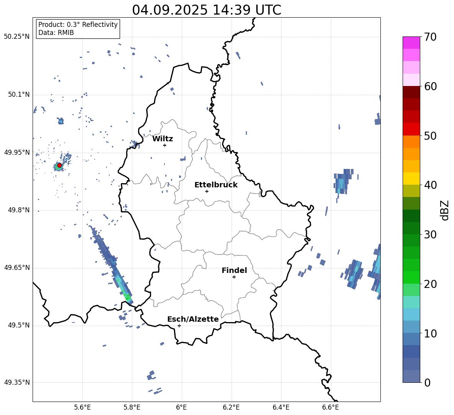Click the 6.2°E longitude label

(x=231, y=408)
